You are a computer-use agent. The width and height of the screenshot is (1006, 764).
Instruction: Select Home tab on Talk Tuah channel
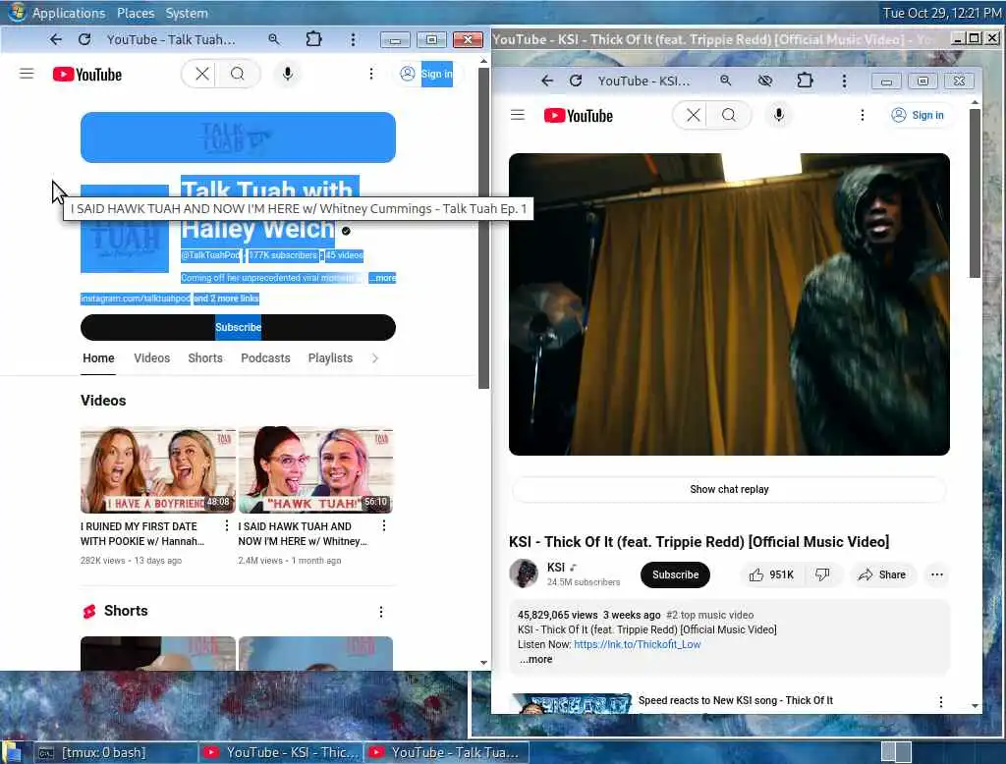tap(98, 358)
